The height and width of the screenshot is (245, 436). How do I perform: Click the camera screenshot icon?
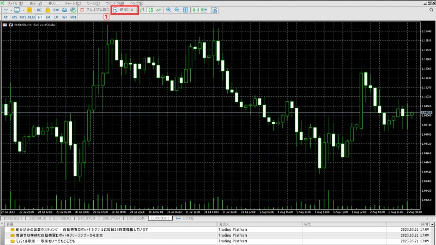coord(214,10)
